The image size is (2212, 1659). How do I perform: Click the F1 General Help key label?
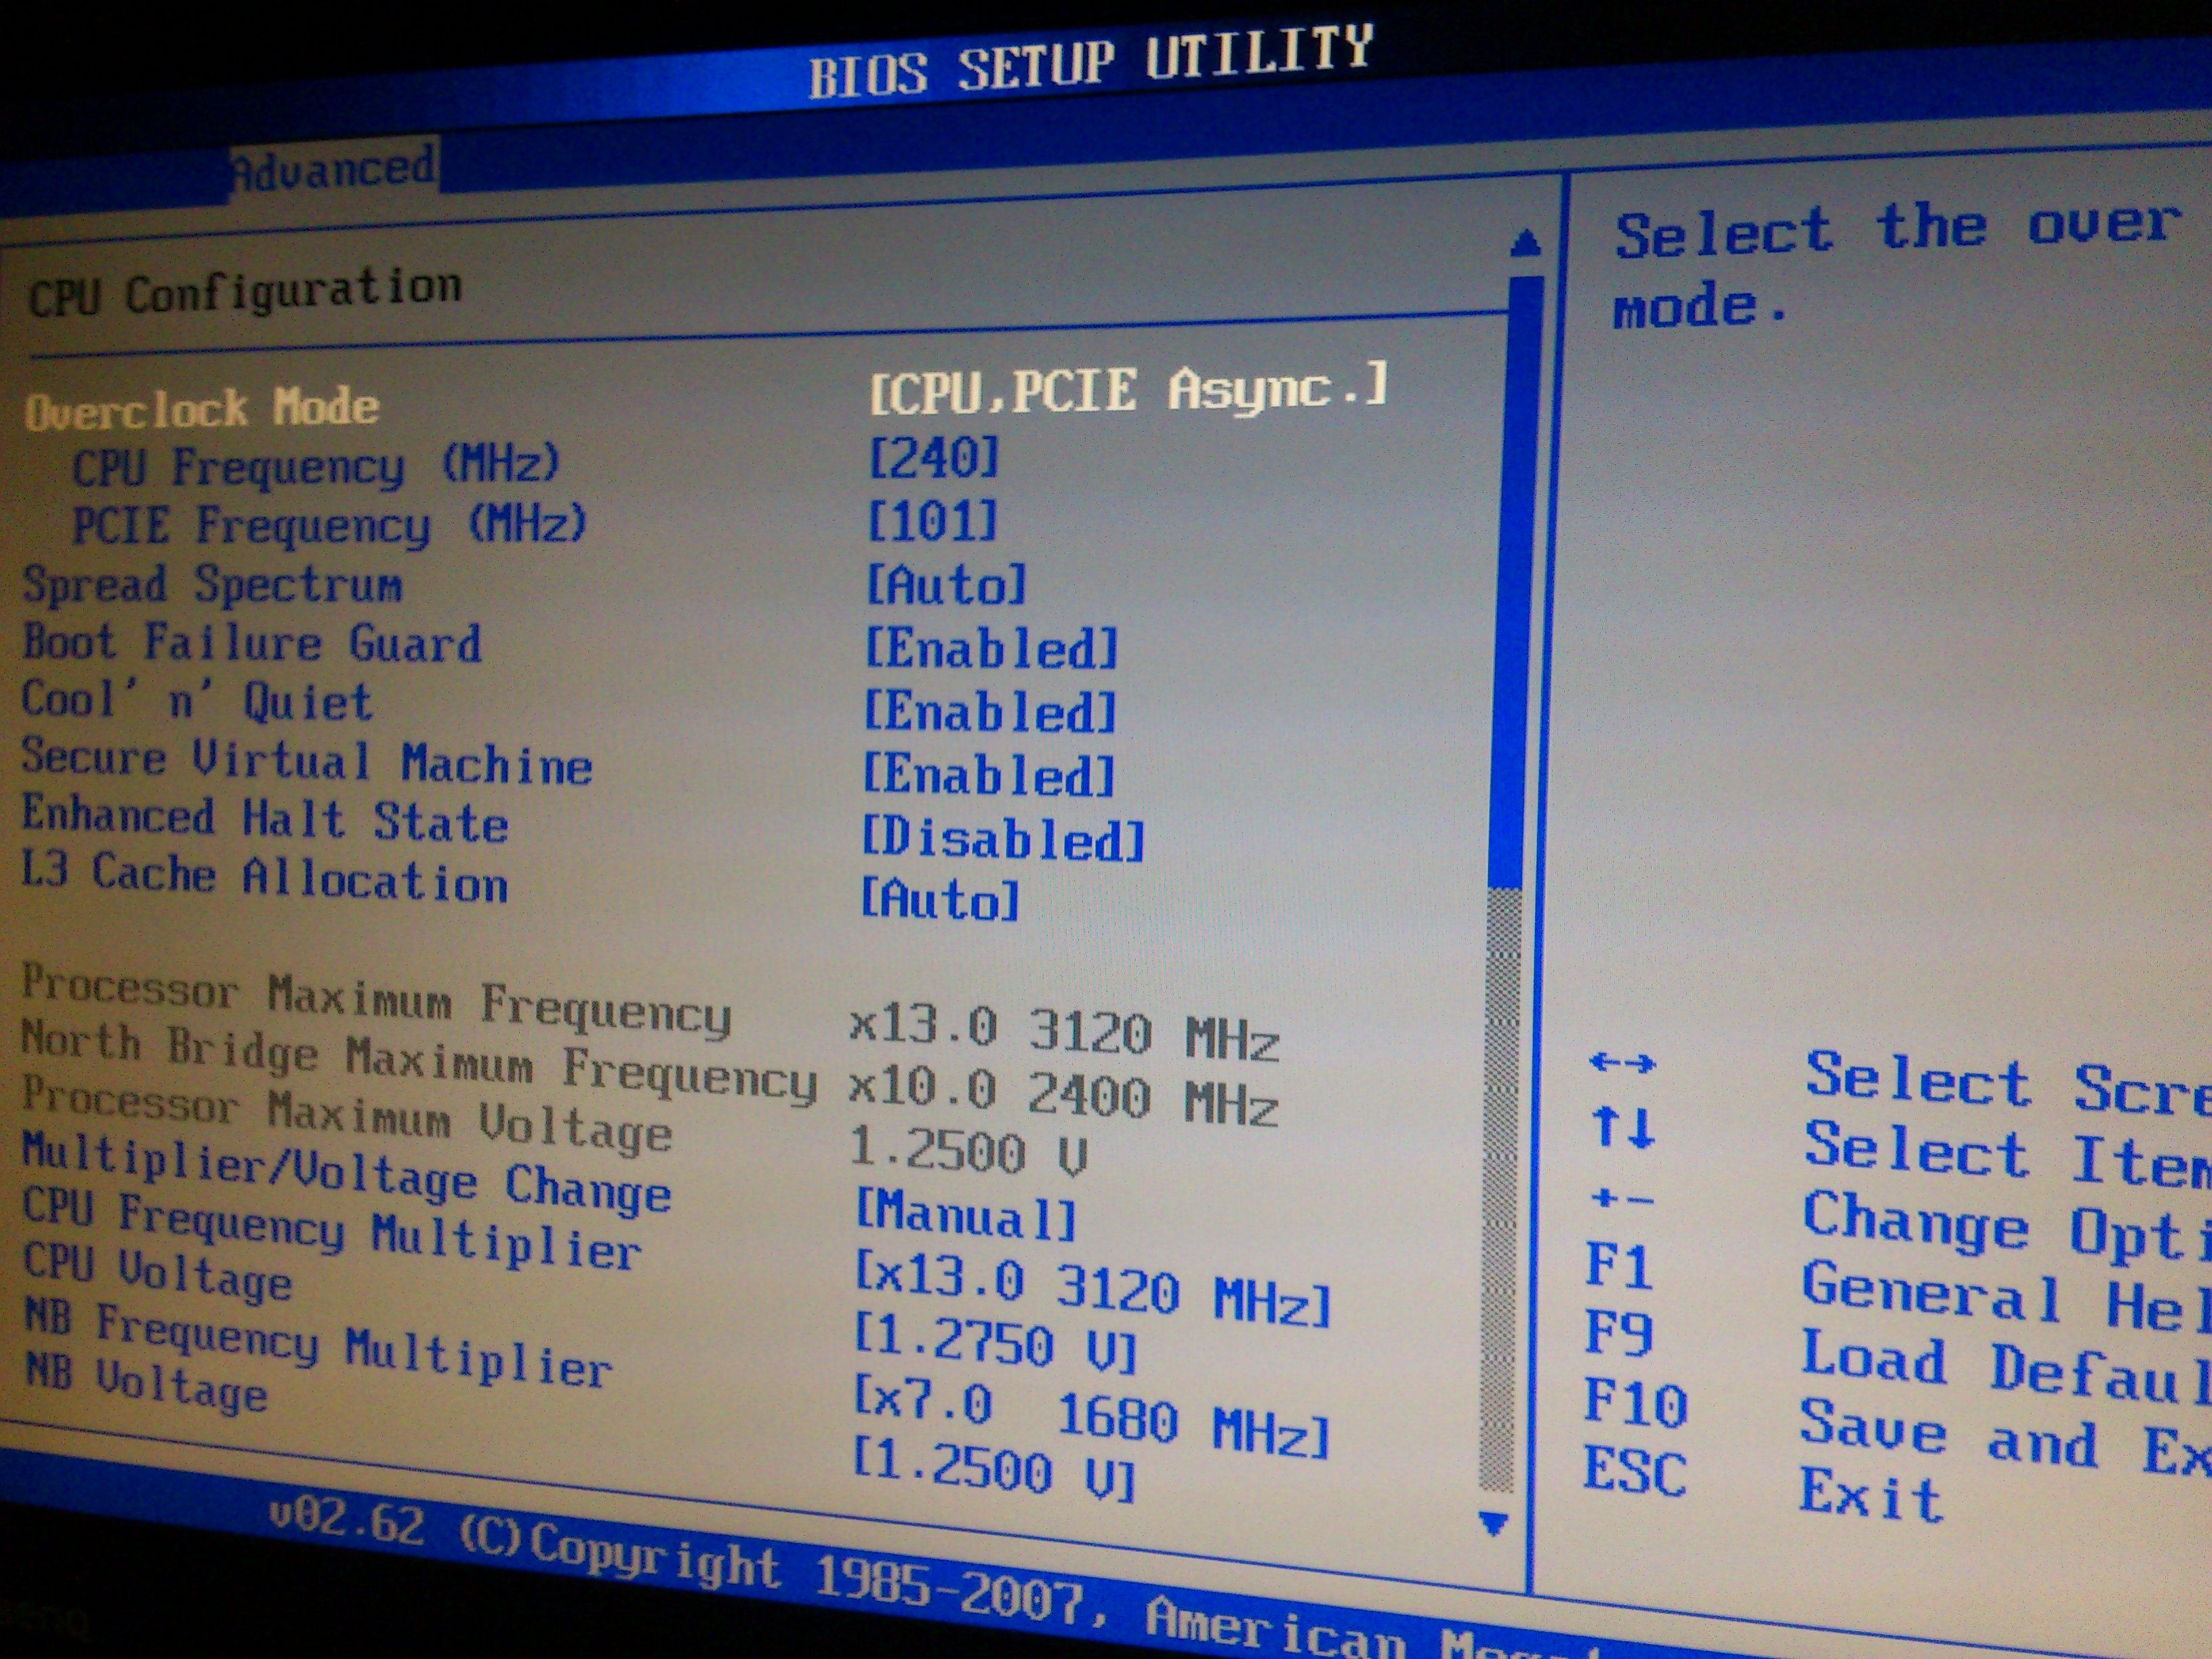coord(1618,1265)
